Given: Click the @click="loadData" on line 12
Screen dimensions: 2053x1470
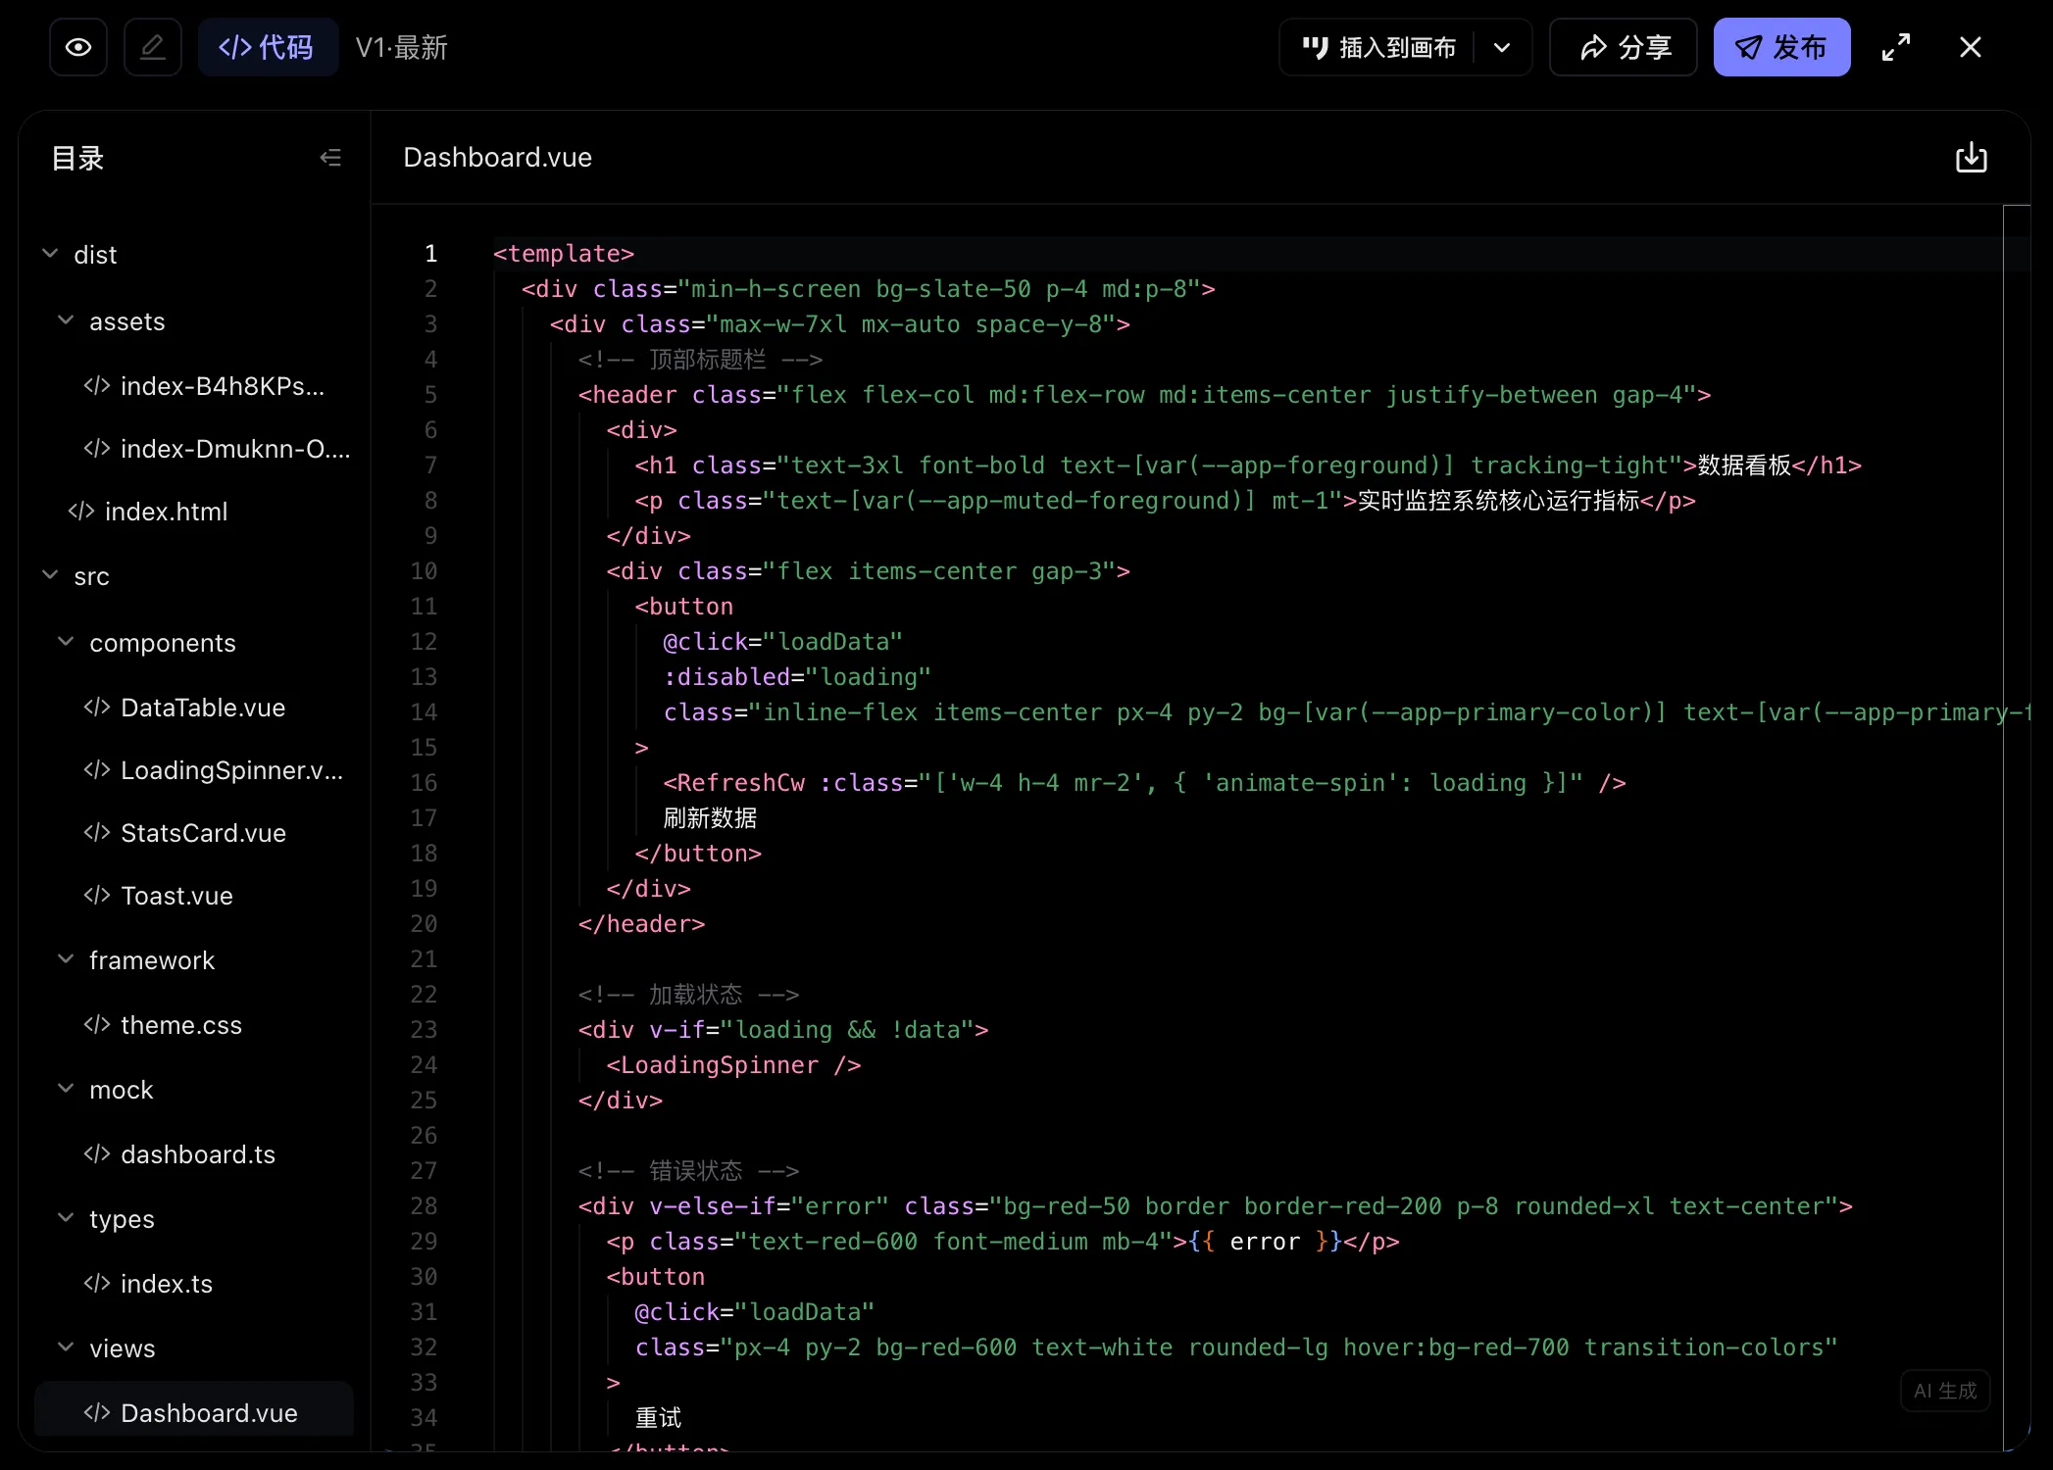Looking at the screenshot, I should (782, 642).
